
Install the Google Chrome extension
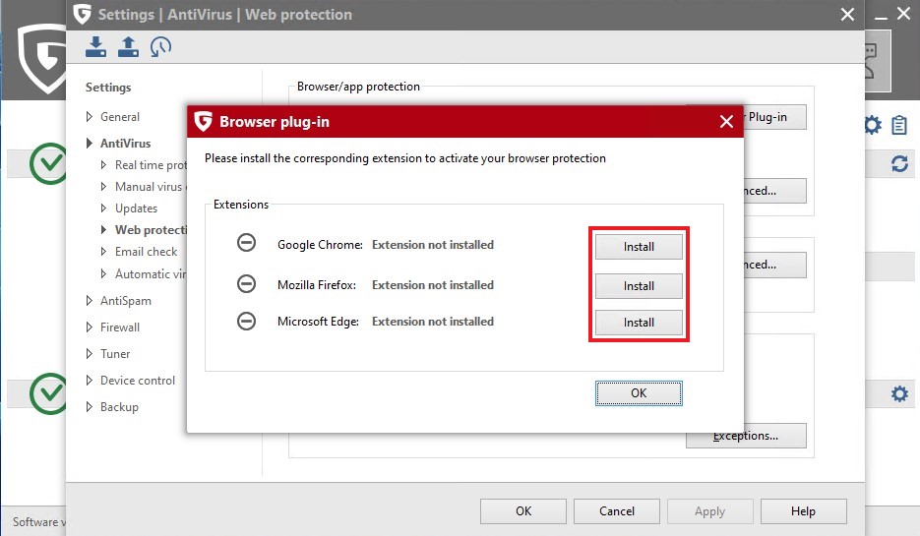tap(639, 247)
